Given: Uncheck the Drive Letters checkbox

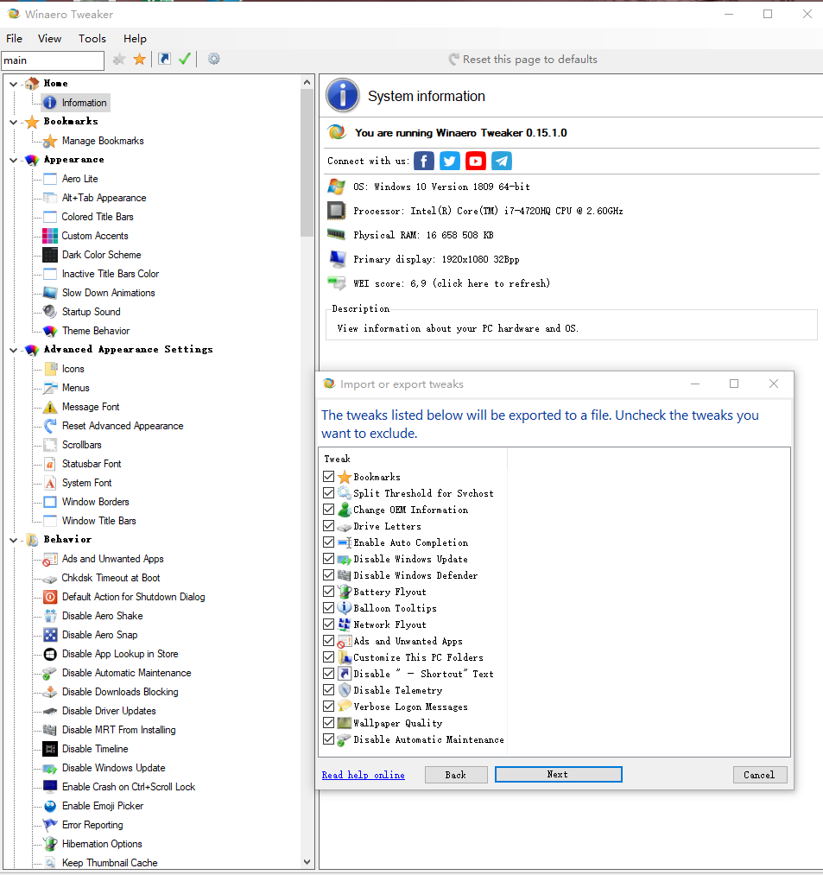Looking at the screenshot, I should pos(329,526).
